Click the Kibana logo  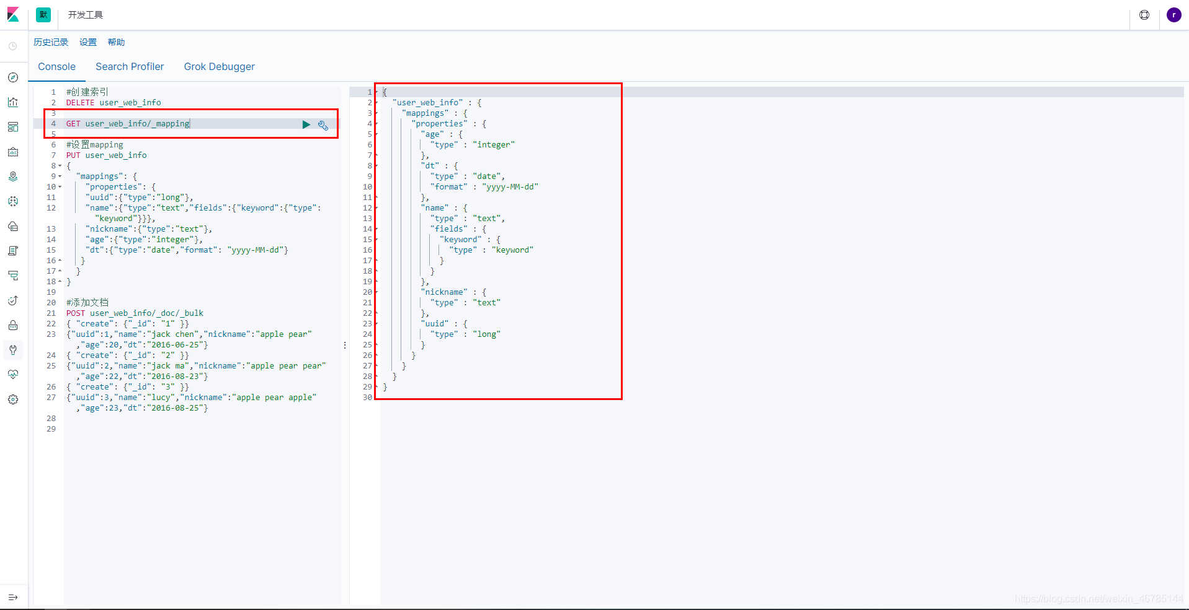click(13, 15)
